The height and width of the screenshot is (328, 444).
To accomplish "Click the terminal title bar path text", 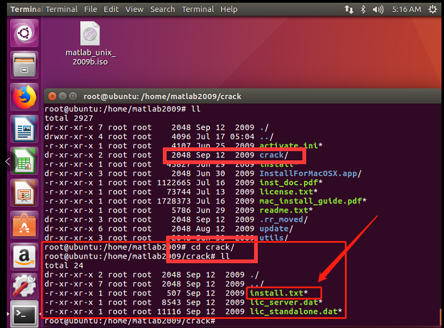I will (x=163, y=97).
